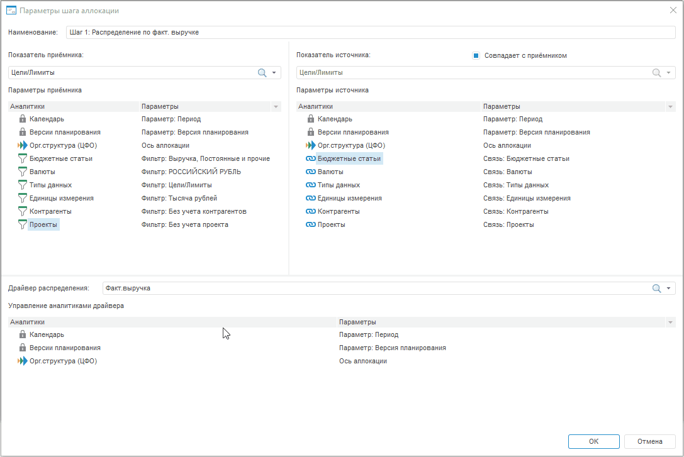Viewport: 684px width, 457px height.
Task: Click link icon beside Бюджетные статьи in source
Action: pyautogui.click(x=310, y=158)
